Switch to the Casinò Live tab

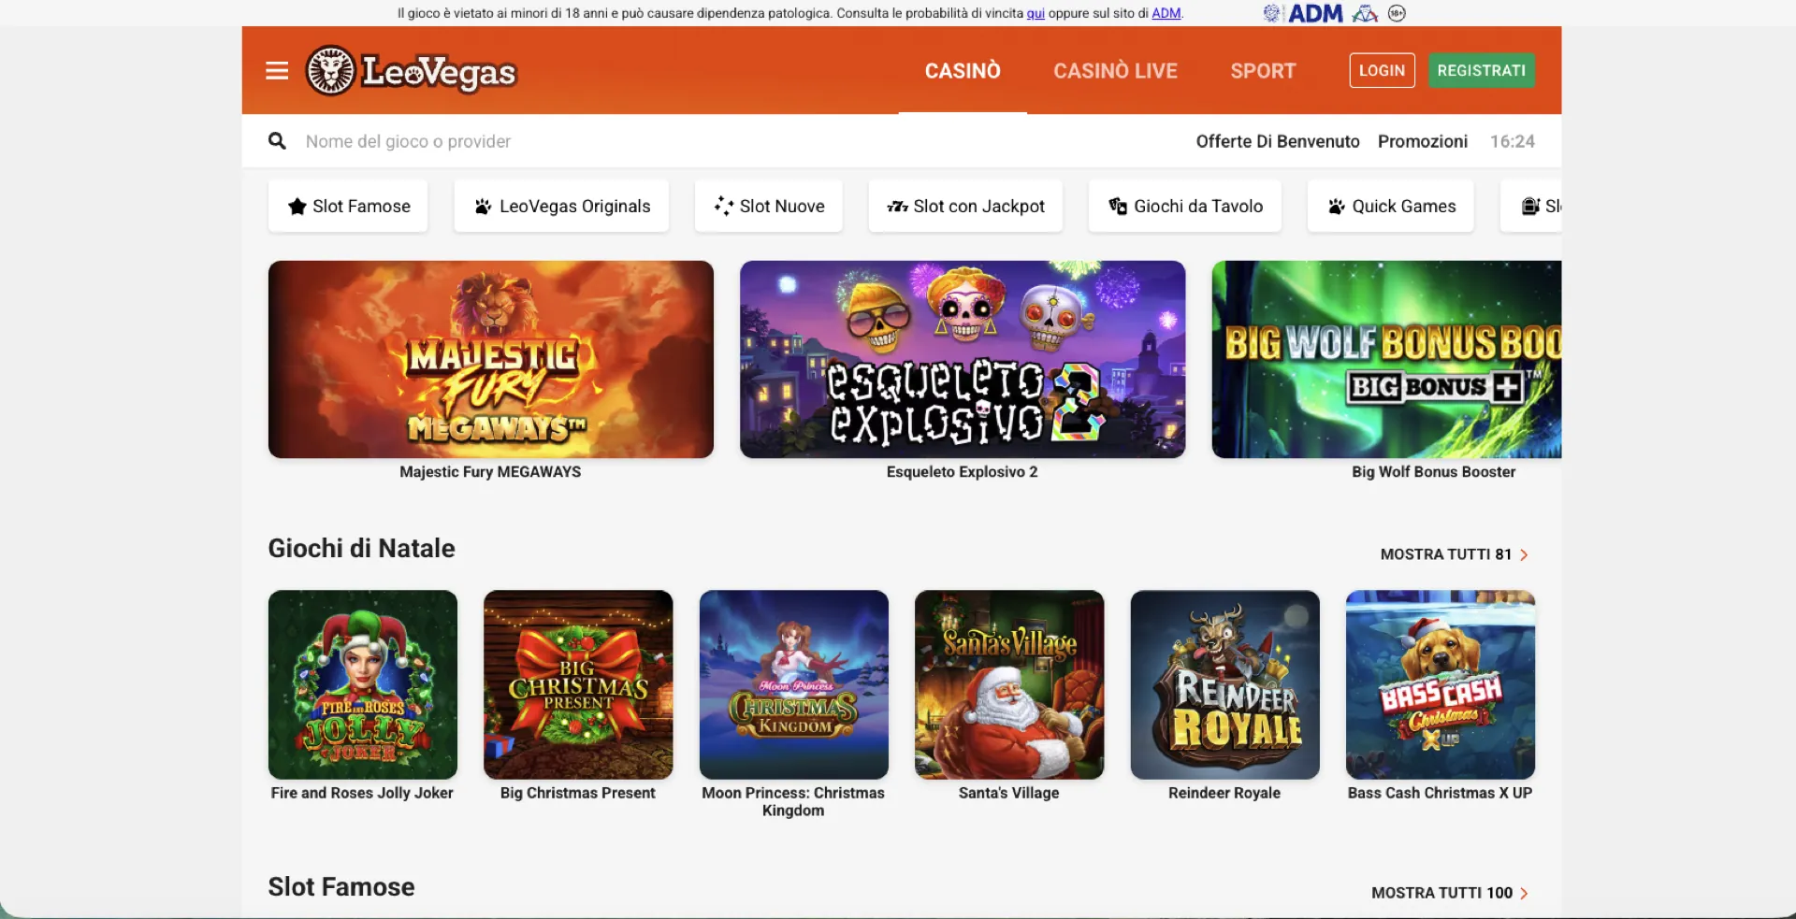(x=1115, y=70)
